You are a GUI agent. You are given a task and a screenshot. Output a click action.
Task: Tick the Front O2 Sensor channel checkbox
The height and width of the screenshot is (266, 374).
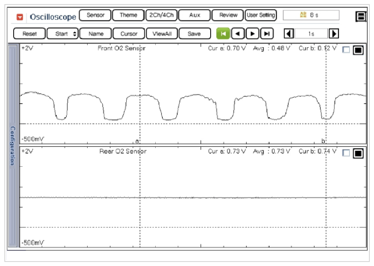tap(346, 49)
